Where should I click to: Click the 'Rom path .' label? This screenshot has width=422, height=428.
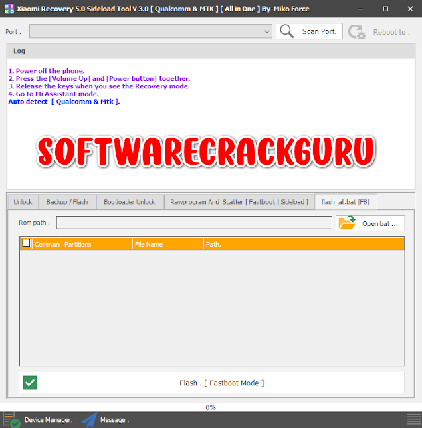[x=34, y=223]
